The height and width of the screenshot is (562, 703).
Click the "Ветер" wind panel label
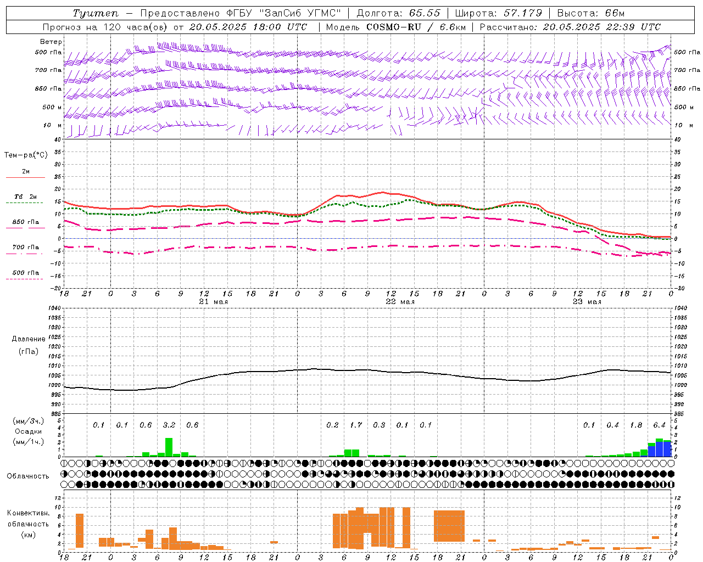tap(51, 42)
